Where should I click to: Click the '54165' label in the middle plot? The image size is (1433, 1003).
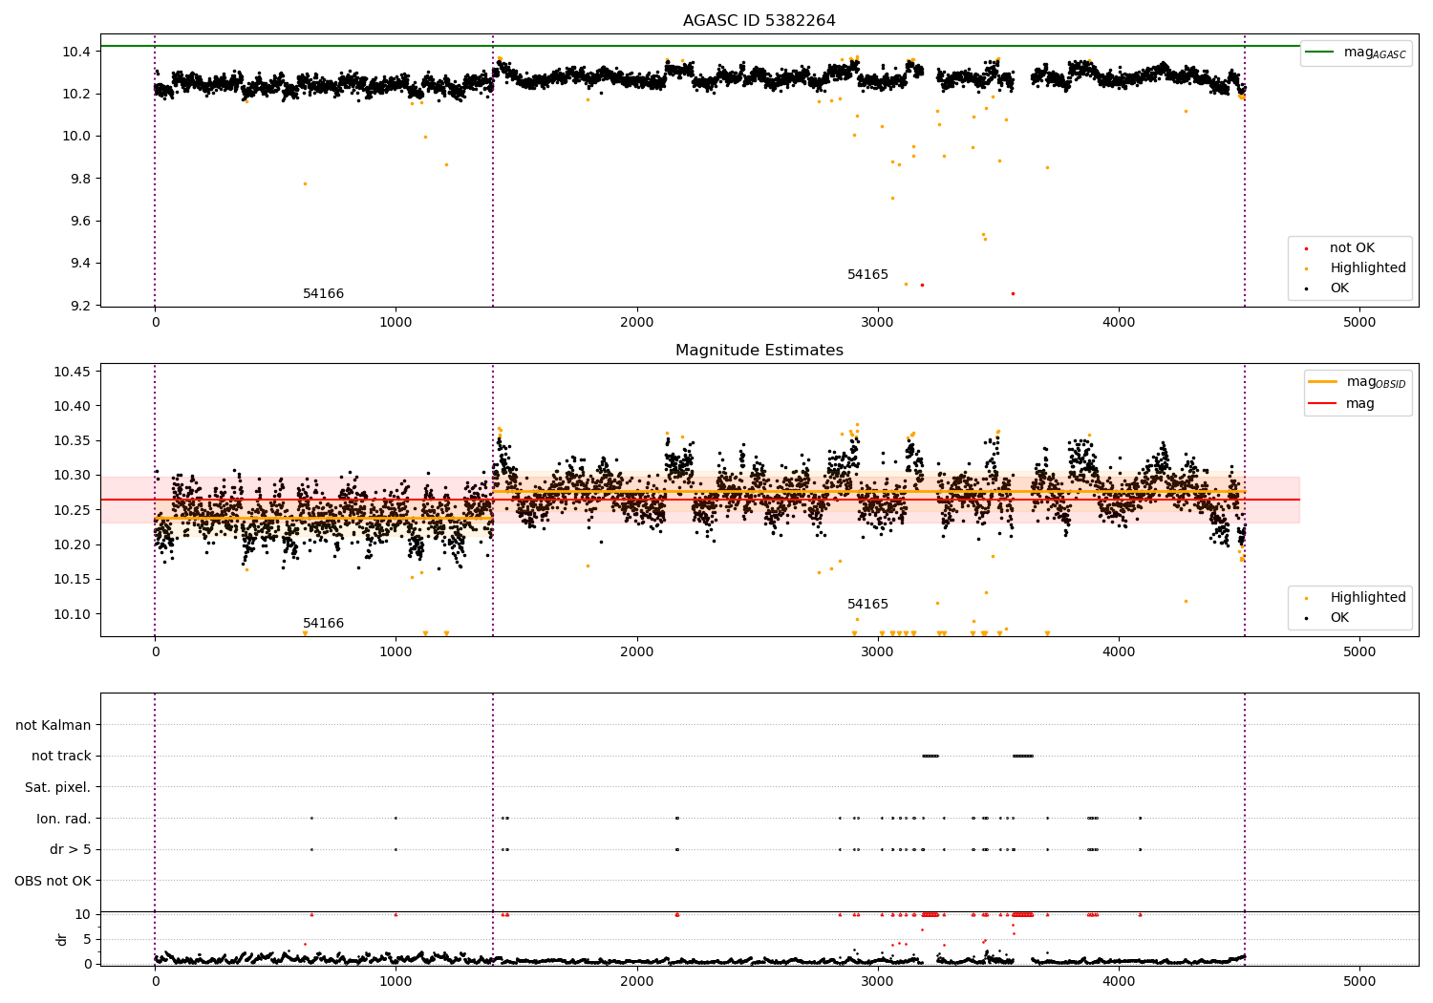click(867, 605)
